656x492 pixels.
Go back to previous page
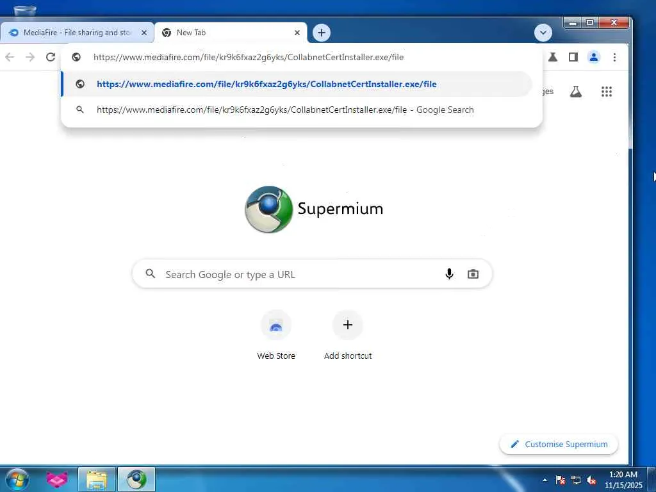click(10, 57)
